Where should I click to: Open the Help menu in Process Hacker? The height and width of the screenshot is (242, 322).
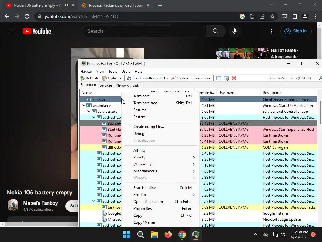click(138, 72)
